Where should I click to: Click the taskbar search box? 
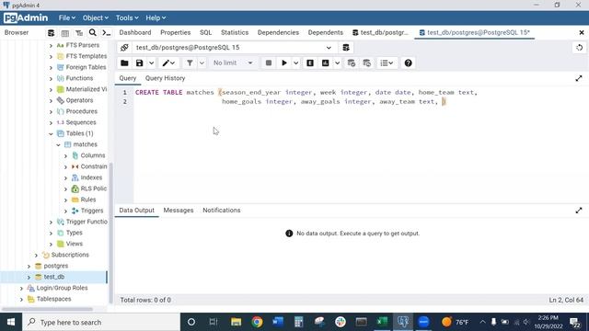101,322
